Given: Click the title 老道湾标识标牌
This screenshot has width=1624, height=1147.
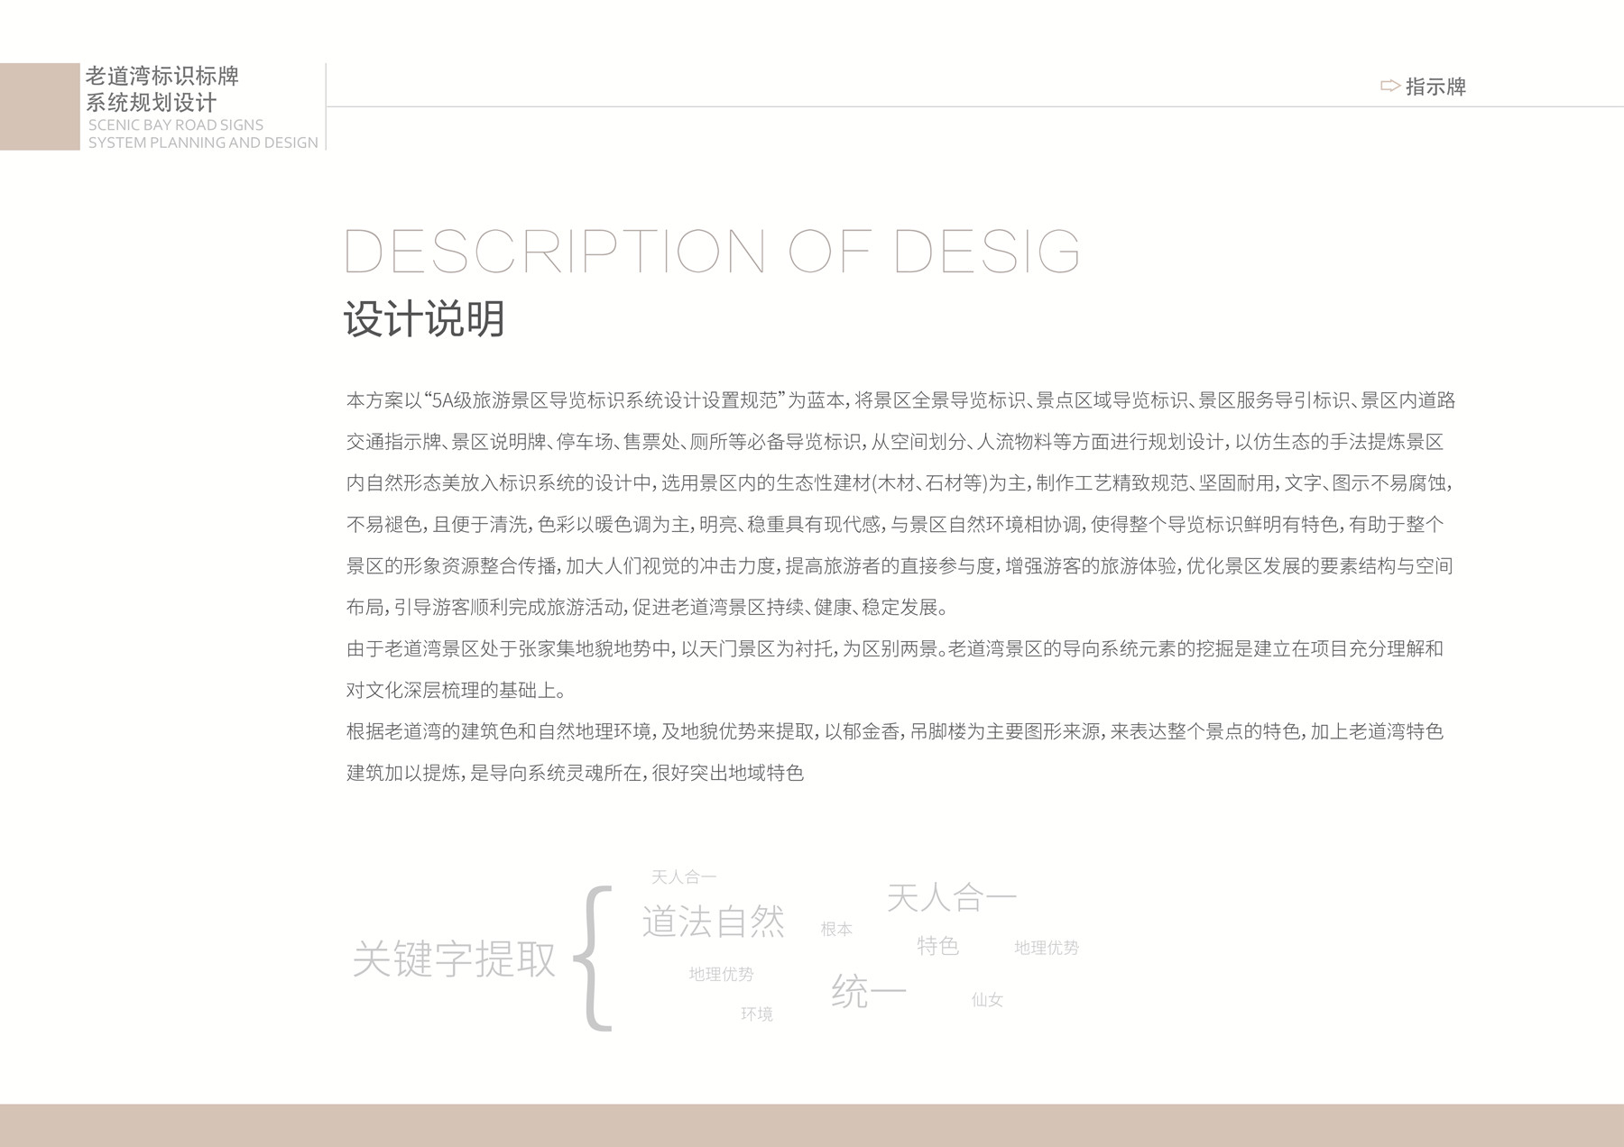Looking at the screenshot, I should [x=162, y=76].
